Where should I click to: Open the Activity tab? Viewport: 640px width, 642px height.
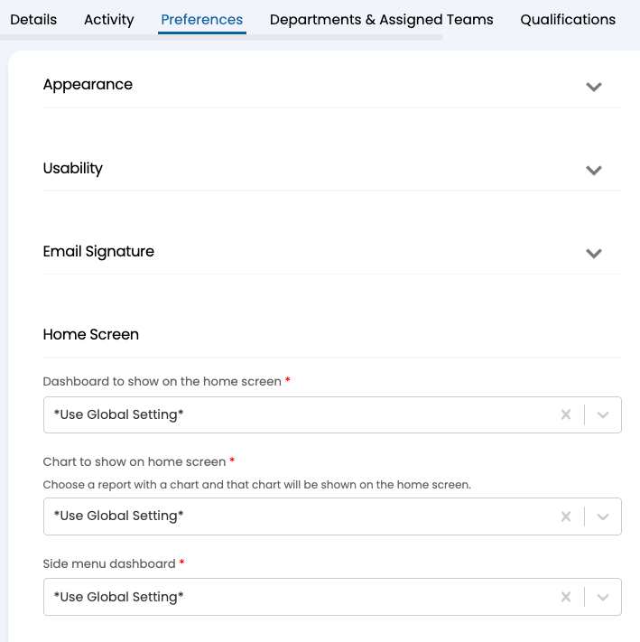(108, 19)
